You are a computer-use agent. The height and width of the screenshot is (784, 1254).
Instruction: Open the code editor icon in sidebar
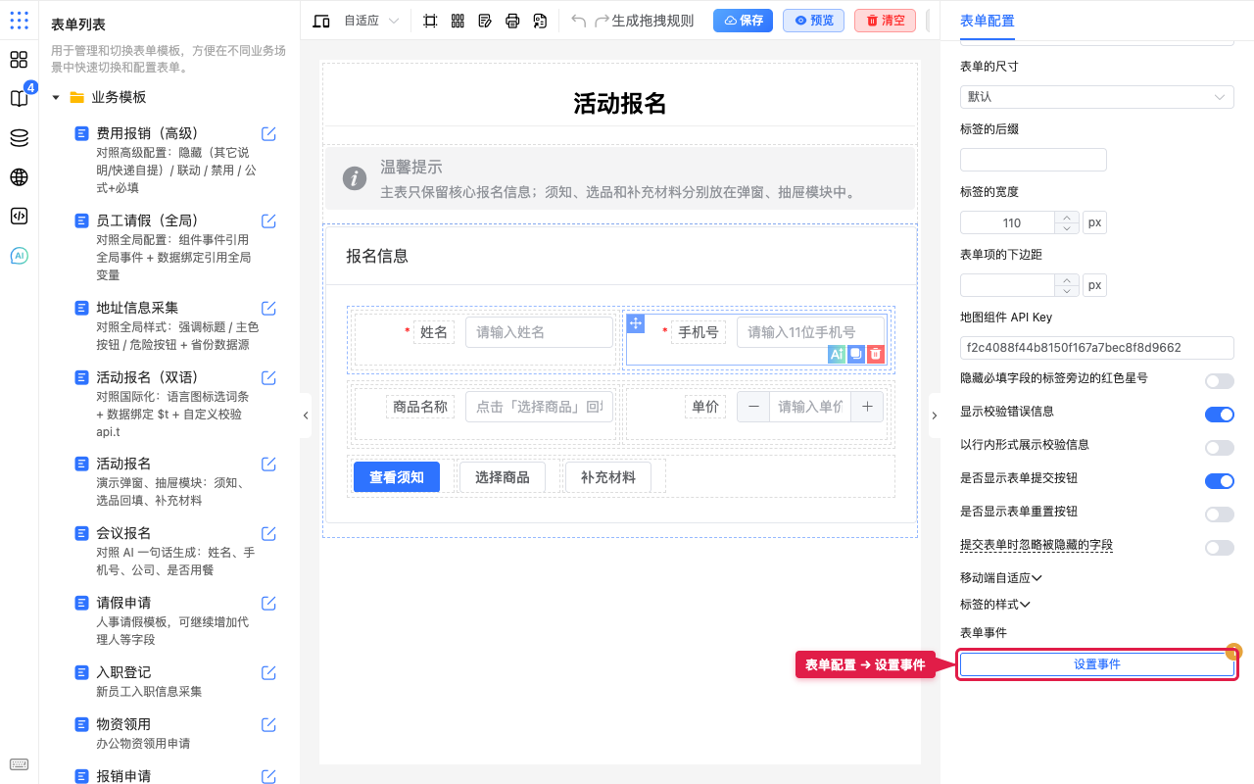pyautogui.click(x=19, y=217)
